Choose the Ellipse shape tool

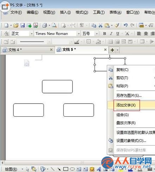tap(72, 169)
